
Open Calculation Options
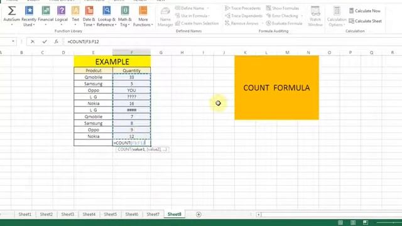pos(337,16)
